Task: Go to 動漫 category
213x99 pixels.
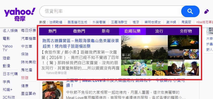Action: pos(6,66)
